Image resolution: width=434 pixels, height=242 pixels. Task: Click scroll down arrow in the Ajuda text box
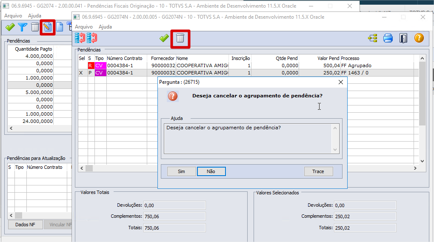point(335,150)
